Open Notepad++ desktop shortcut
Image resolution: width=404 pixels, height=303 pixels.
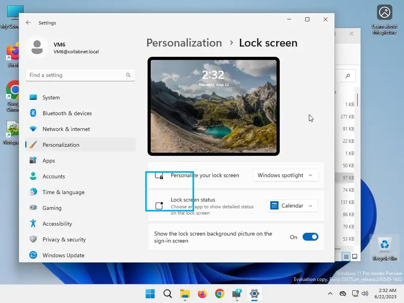(x=11, y=133)
